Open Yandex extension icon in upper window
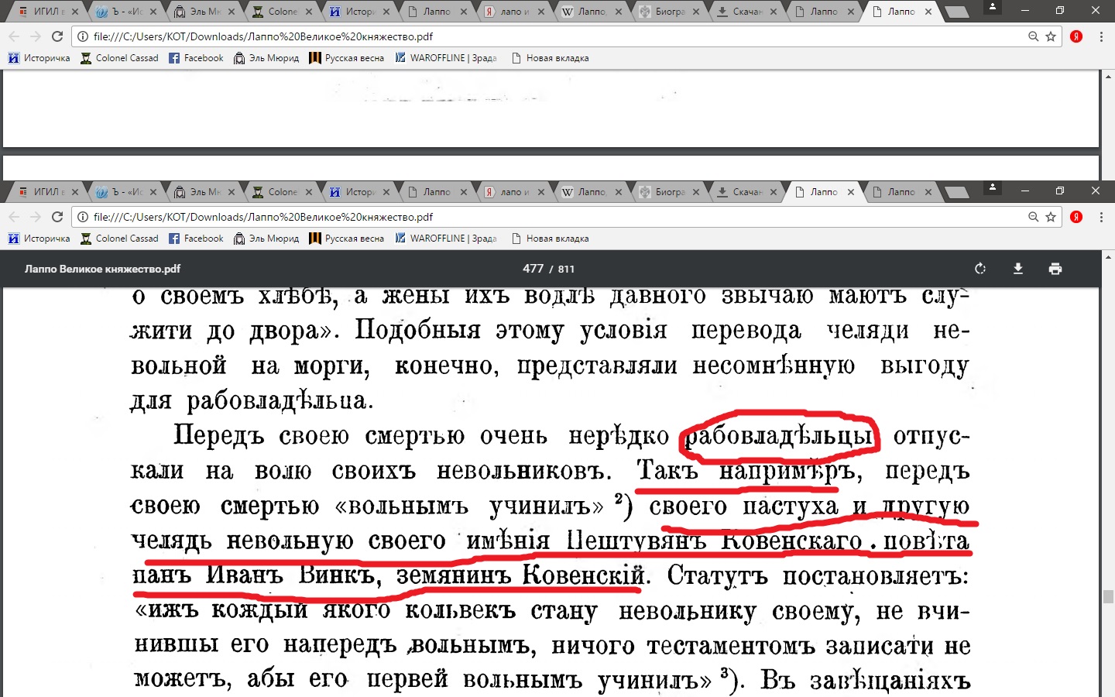 click(x=1076, y=36)
